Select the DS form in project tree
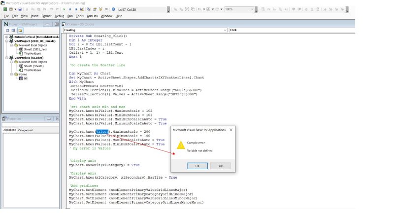This screenshot has height=222, width=394. (26, 78)
